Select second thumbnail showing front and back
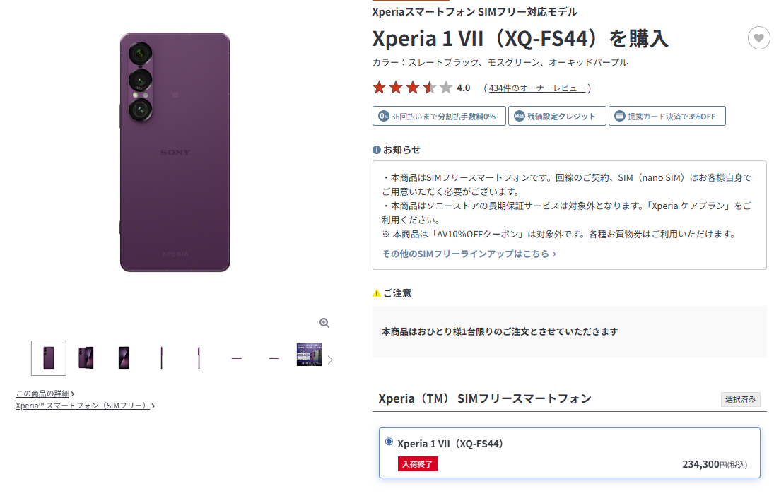This screenshot has width=774, height=496. pyautogui.click(x=86, y=358)
